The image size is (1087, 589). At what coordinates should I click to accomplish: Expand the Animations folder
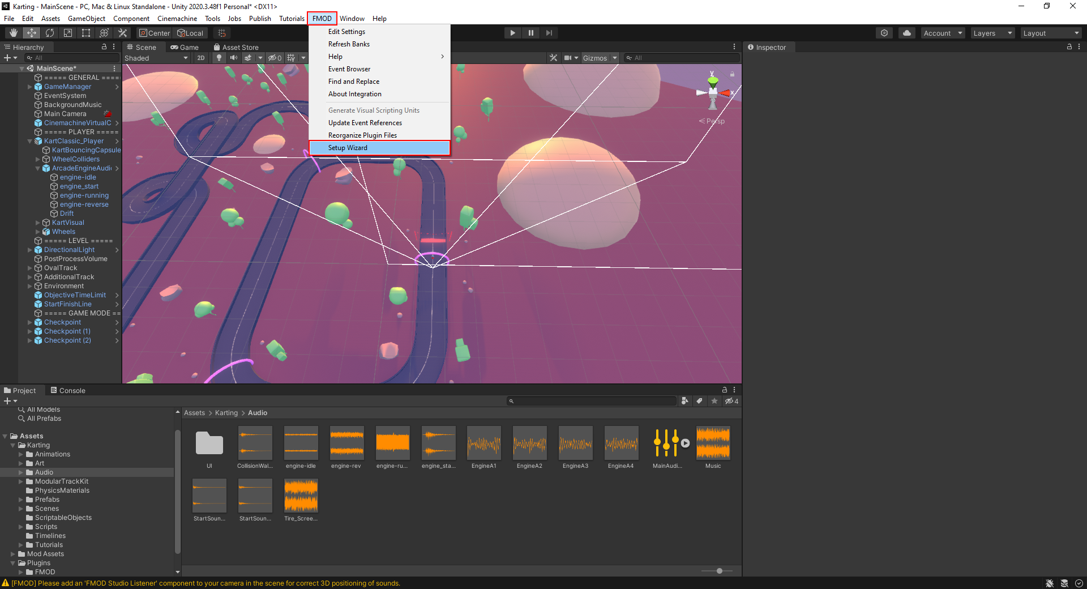pos(21,454)
